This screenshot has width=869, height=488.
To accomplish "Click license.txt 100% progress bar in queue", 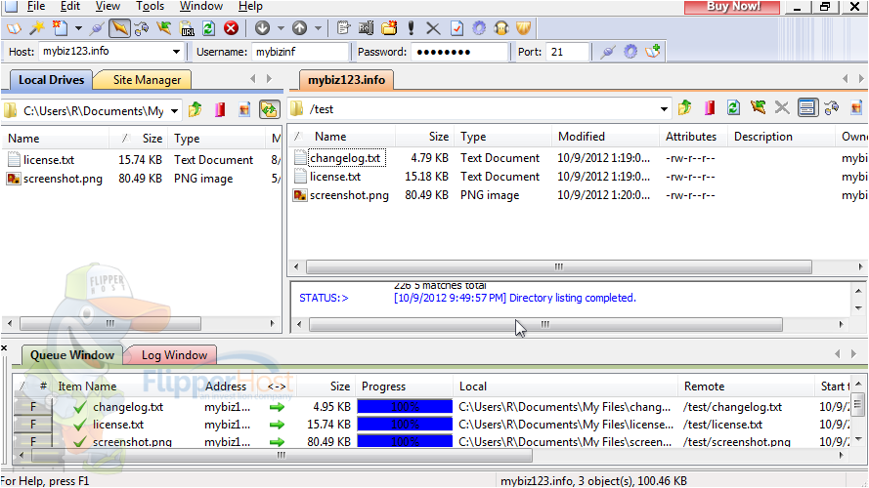I will pos(405,425).
